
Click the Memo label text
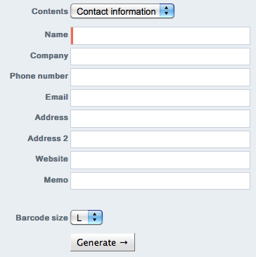click(56, 180)
